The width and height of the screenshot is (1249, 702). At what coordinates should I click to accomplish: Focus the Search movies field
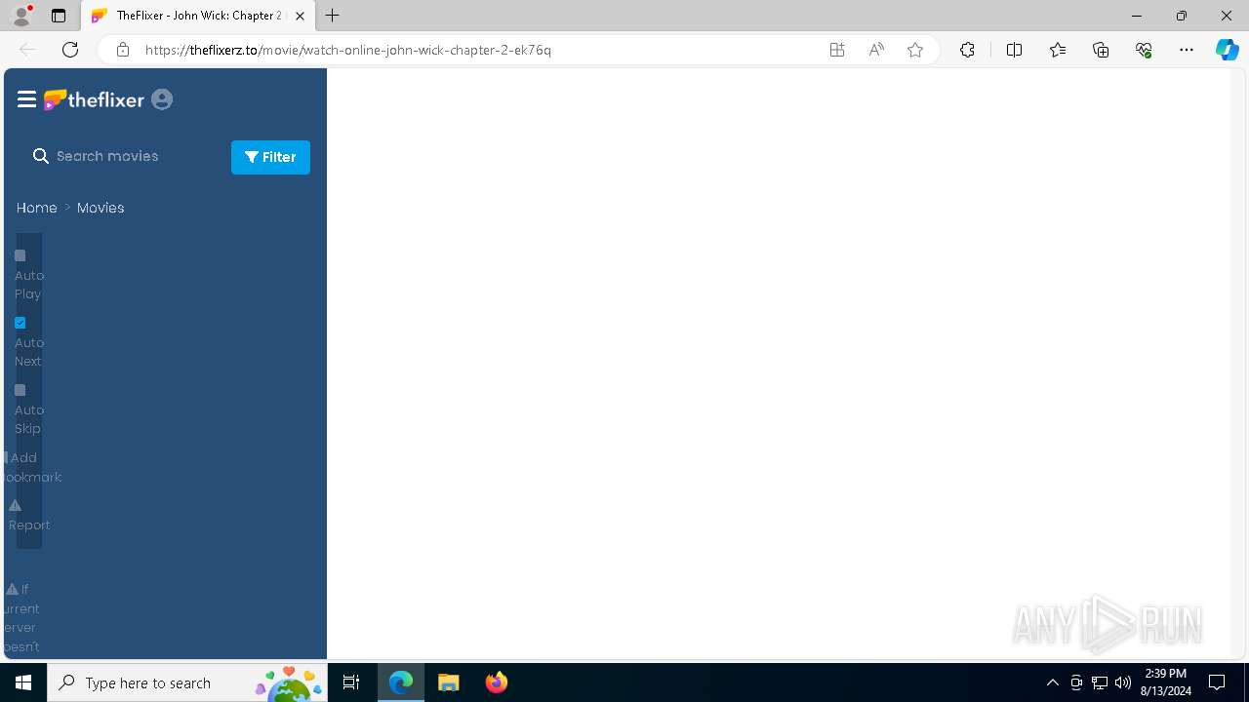(x=137, y=156)
